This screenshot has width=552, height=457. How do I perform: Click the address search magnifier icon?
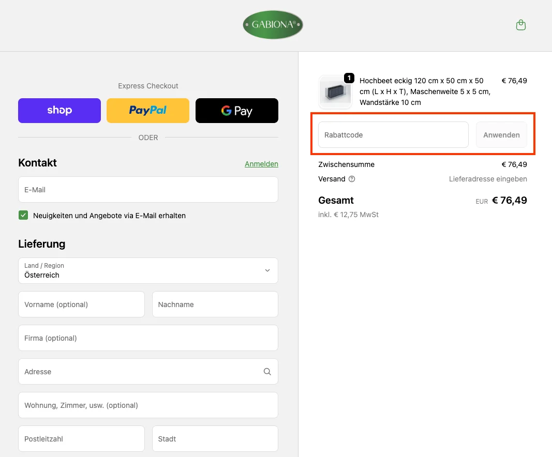tap(267, 371)
